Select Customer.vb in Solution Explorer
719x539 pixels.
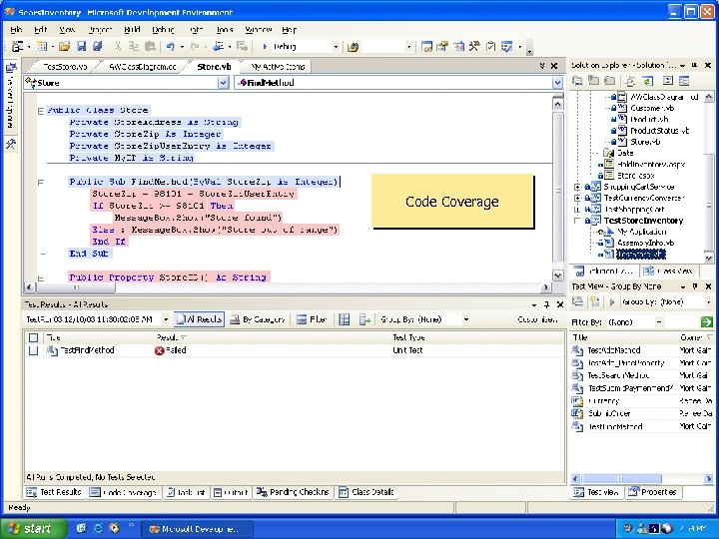(x=652, y=107)
